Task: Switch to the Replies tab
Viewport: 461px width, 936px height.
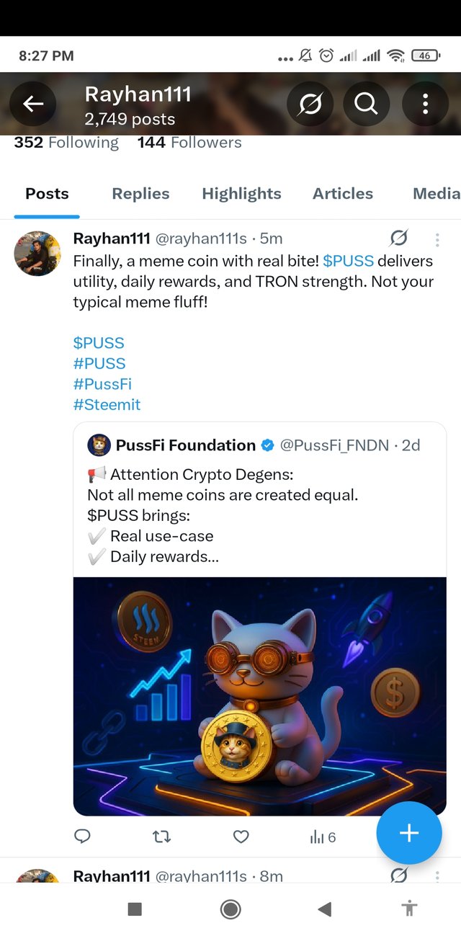Action: coord(140,193)
